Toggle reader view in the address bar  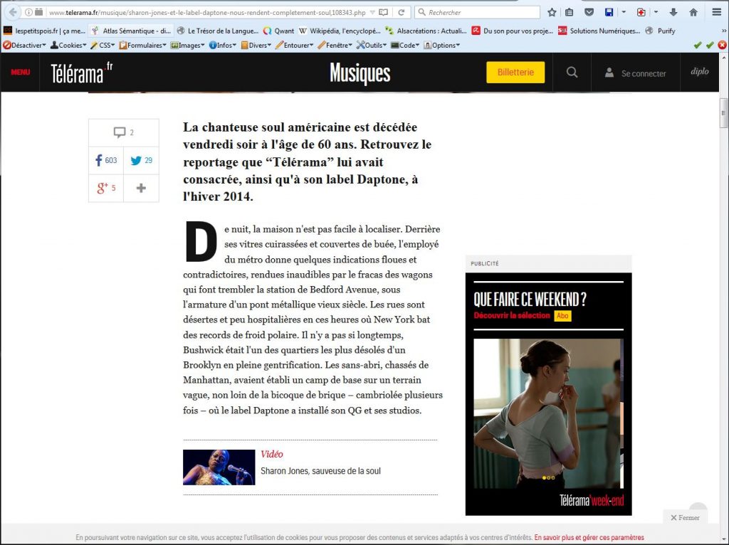click(x=384, y=12)
